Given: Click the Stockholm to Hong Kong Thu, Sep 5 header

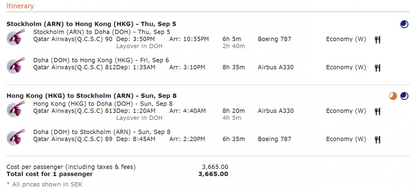Looking at the screenshot, I should click(92, 24).
